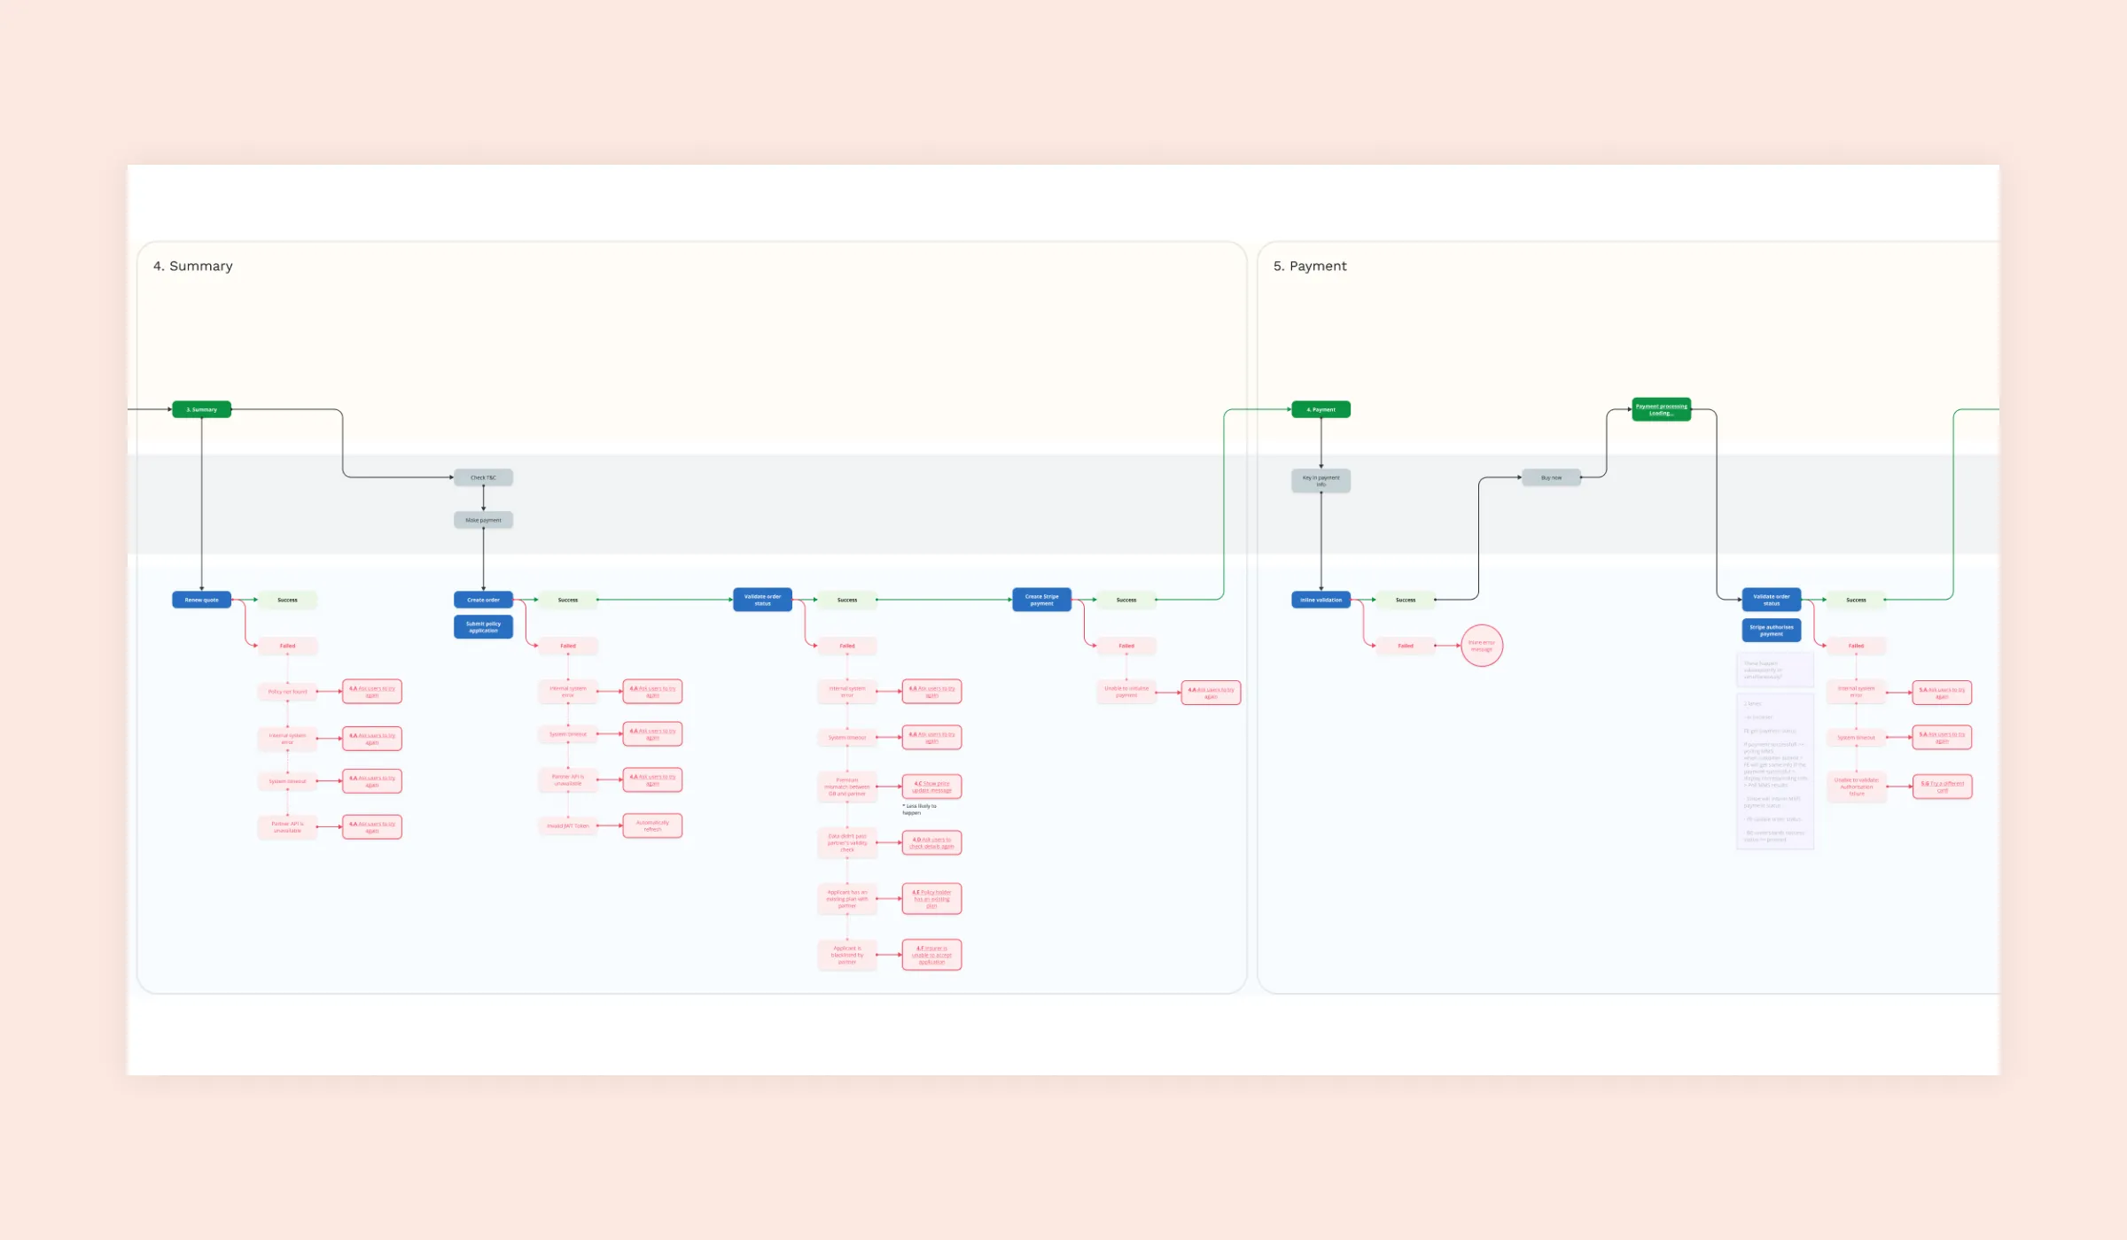Select the 'Make payment' grey node
Screen dimensions: 2127x1240
(483, 520)
